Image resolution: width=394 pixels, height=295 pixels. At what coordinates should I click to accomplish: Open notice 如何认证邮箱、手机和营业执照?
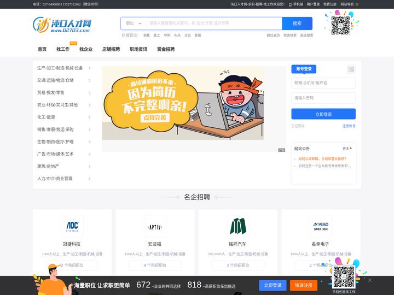pos(322,159)
